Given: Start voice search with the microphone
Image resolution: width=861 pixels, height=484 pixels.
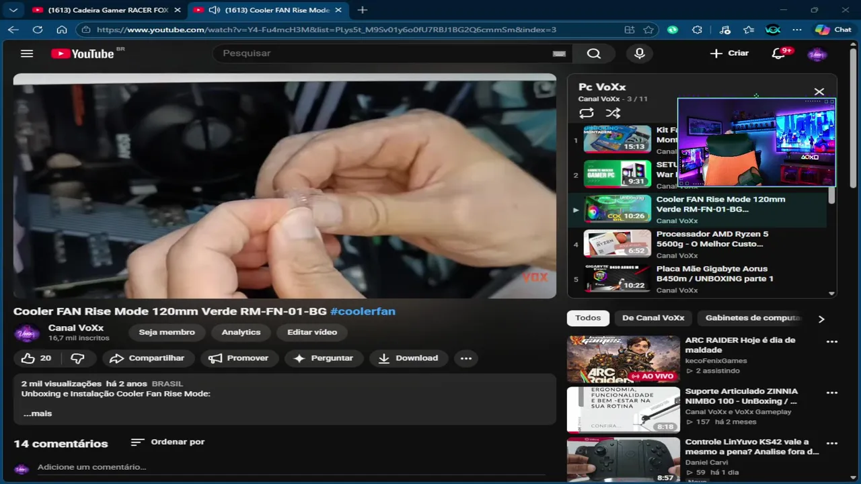Looking at the screenshot, I should [640, 54].
